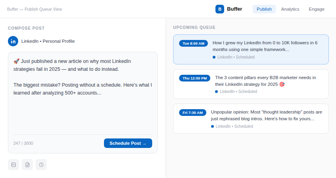
Task: Open the Analytics tab
Action: 290,9
